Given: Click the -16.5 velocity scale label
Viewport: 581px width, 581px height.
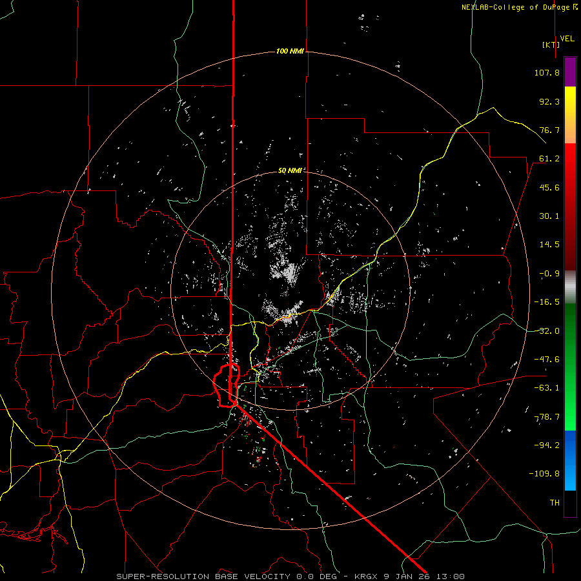Looking at the screenshot, I should (x=547, y=302).
